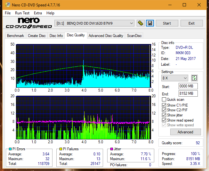
Task: Click the Position value 8151 MB
Action: tap(193, 159)
